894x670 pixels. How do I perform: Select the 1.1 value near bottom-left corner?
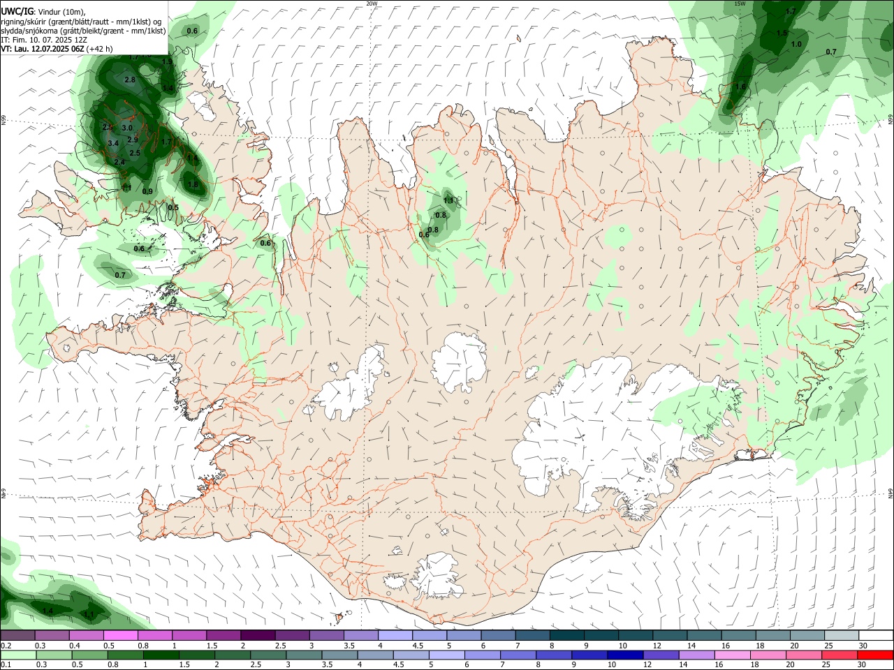[89, 614]
